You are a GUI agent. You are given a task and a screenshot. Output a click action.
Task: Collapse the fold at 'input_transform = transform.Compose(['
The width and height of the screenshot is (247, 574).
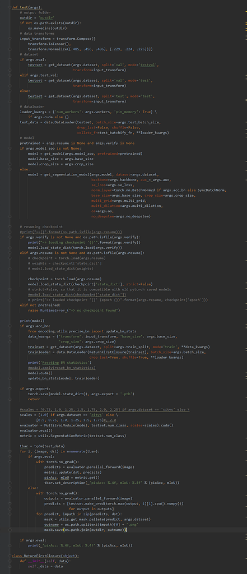point(10,38)
